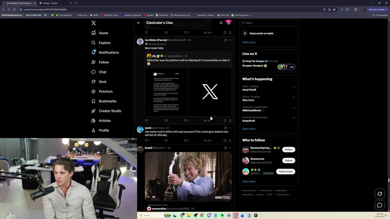Screen dimensions: 390x219
Task: Open Grok explain icon on Ksubii's post
Action: [225, 148]
